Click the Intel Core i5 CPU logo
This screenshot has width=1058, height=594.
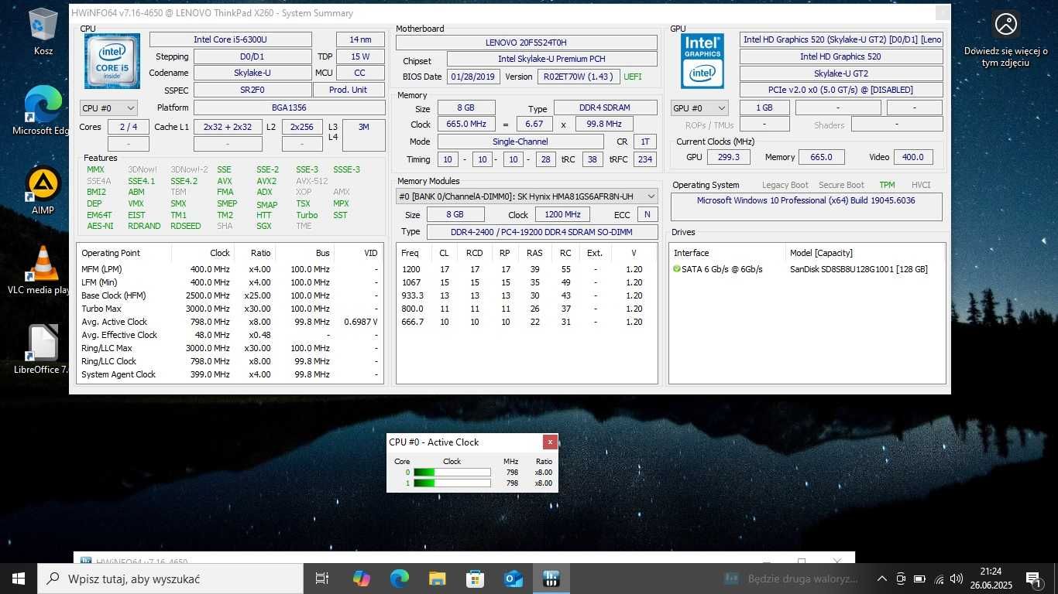[112, 61]
